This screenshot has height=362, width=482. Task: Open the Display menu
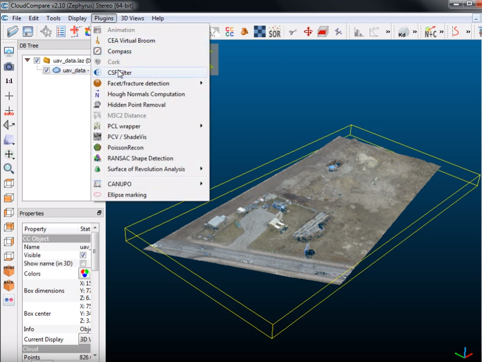tap(77, 18)
